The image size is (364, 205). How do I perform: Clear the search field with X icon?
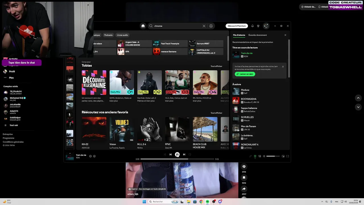tap(204, 26)
